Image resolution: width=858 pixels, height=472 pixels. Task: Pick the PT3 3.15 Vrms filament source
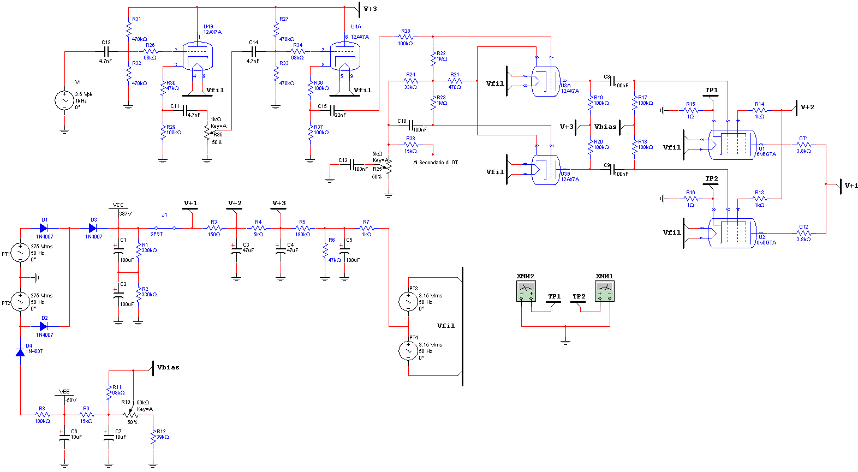pyautogui.click(x=408, y=302)
